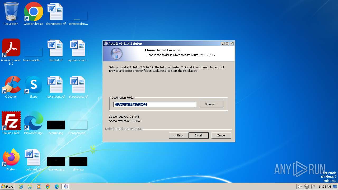Viewport: 338px width, 190px height.
Task: Close the AutoIt Setup window
Action: click(x=232, y=44)
